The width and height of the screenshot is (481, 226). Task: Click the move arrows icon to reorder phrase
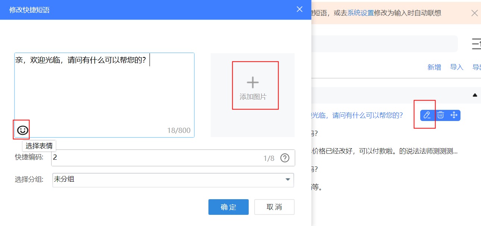(x=454, y=115)
